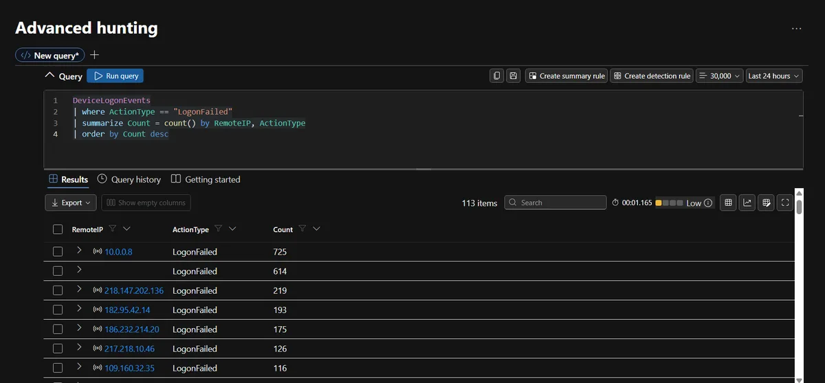Viewport: 825px width, 383px height.
Task: Check the row with count 614
Action: (x=58, y=271)
